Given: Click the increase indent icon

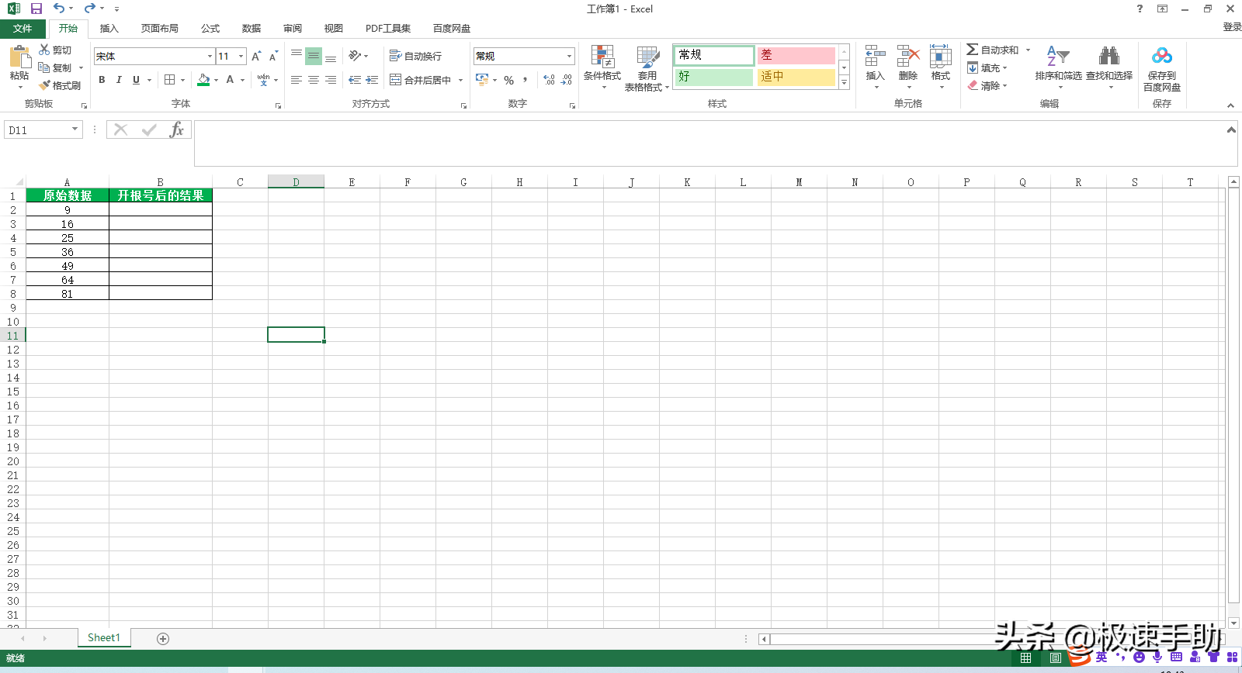Looking at the screenshot, I should coord(372,80).
